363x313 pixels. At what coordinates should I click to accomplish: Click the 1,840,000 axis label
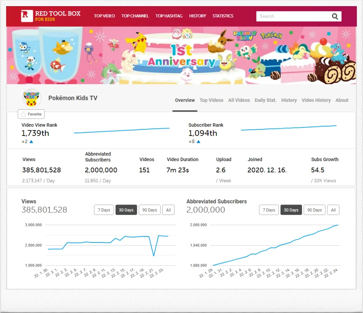[x=198, y=245]
